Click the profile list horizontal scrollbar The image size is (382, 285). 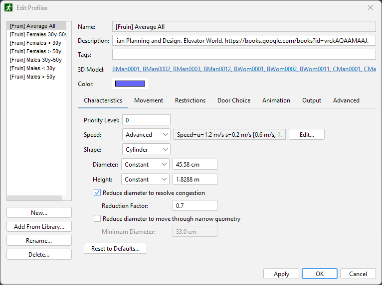pos(34,198)
